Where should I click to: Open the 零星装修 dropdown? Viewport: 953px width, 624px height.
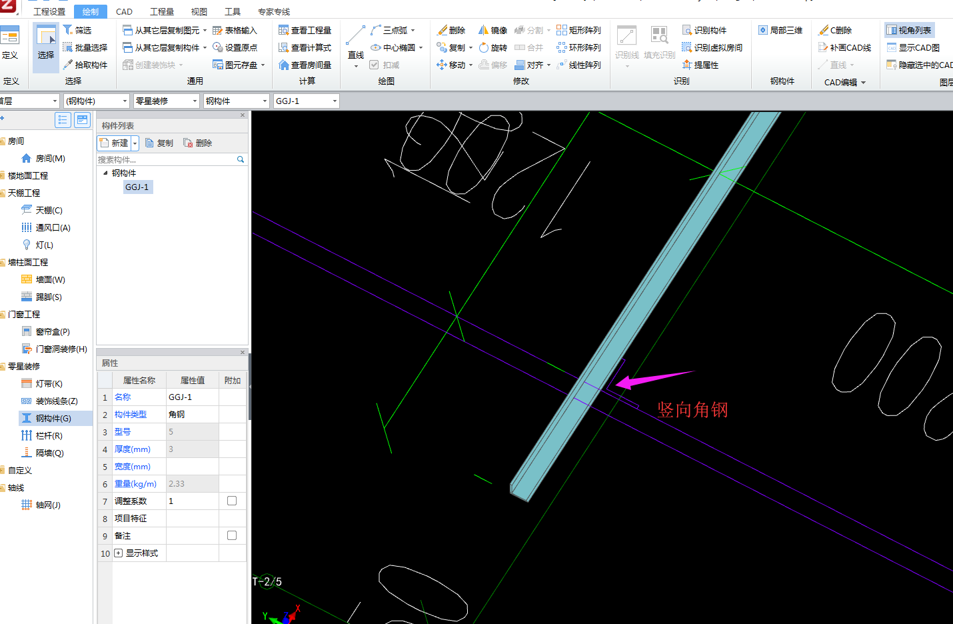pyautogui.click(x=195, y=101)
